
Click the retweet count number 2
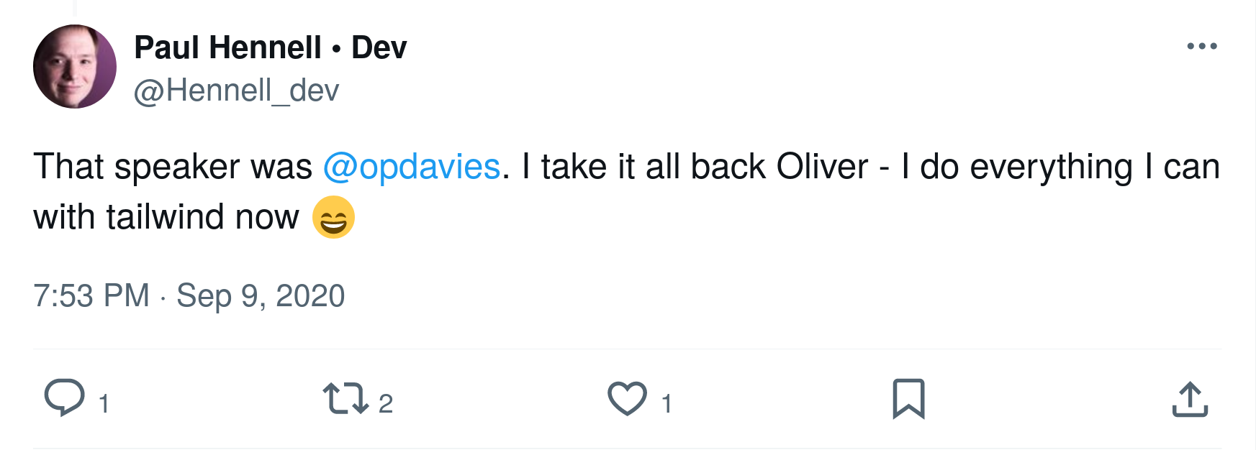pos(386,404)
